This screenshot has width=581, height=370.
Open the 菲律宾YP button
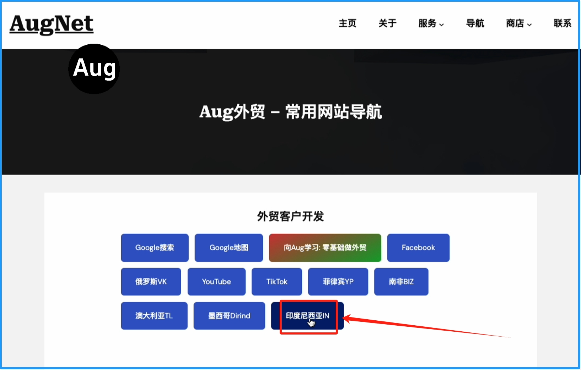click(x=338, y=282)
